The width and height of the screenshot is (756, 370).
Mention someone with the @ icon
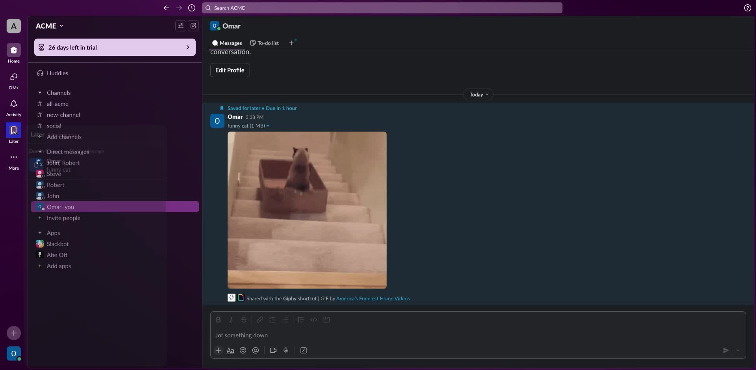pyautogui.click(x=256, y=350)
